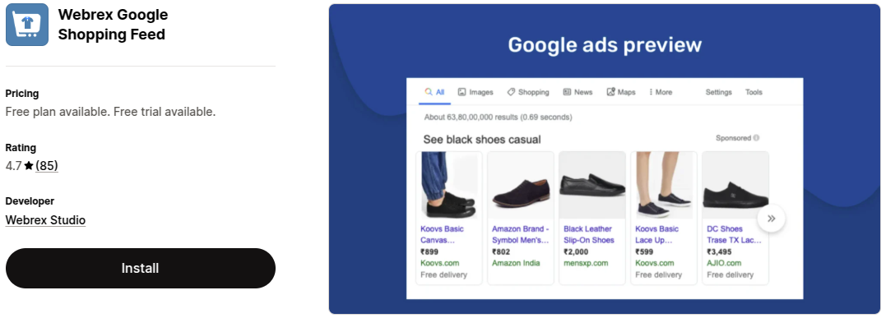Select the News tab in preview

tap(578, 92)
